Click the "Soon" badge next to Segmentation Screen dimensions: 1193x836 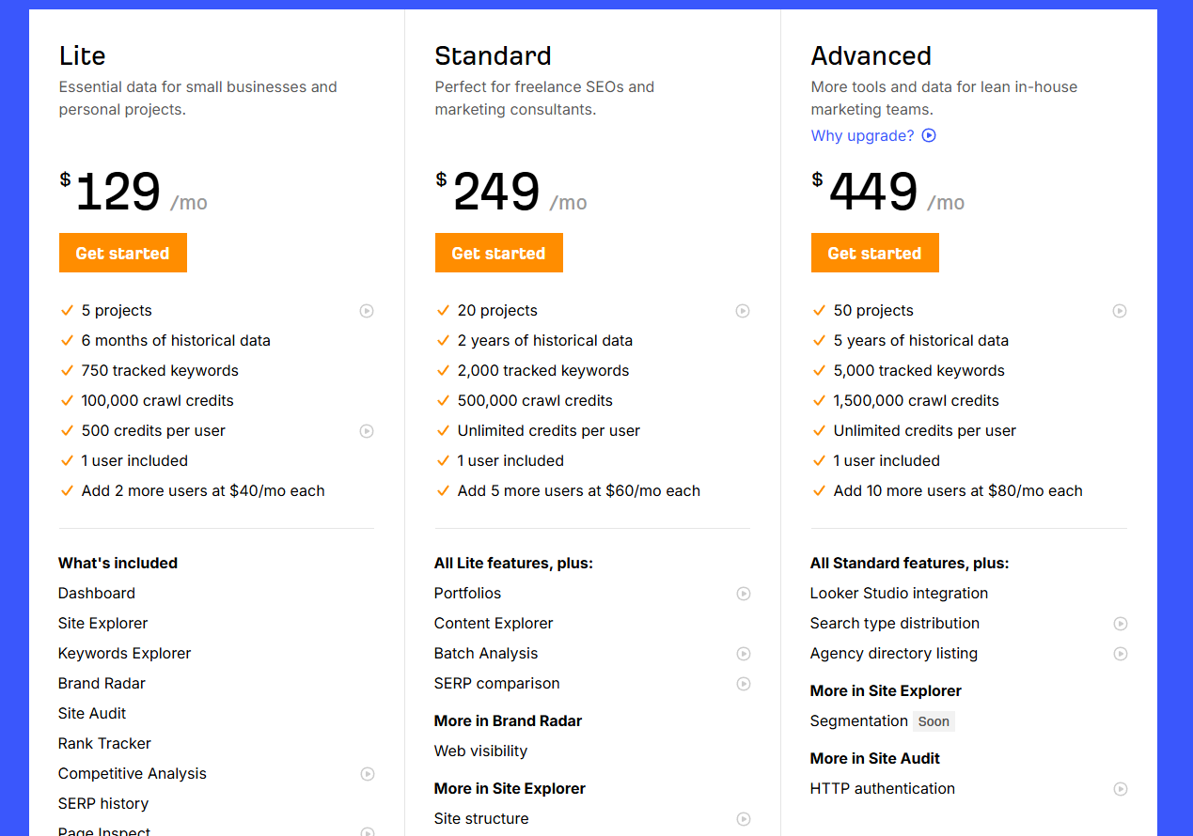click(934, 721)
